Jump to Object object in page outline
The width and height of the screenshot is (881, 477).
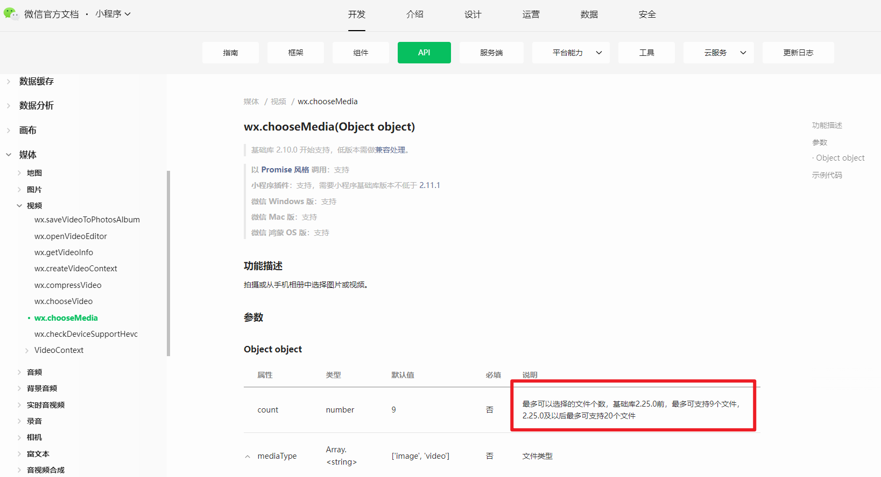click(x=840, y=158)
